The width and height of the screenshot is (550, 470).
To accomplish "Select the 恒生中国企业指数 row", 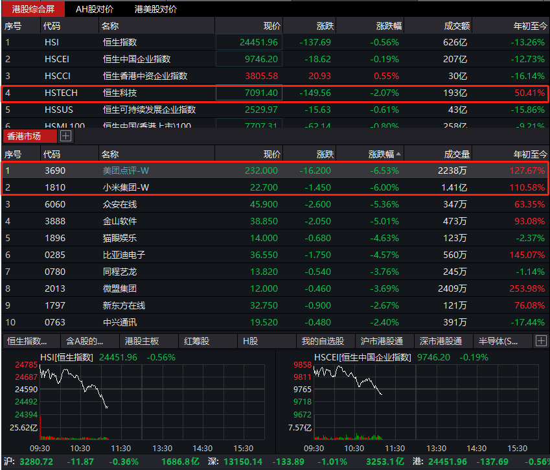I will (275, 60).
